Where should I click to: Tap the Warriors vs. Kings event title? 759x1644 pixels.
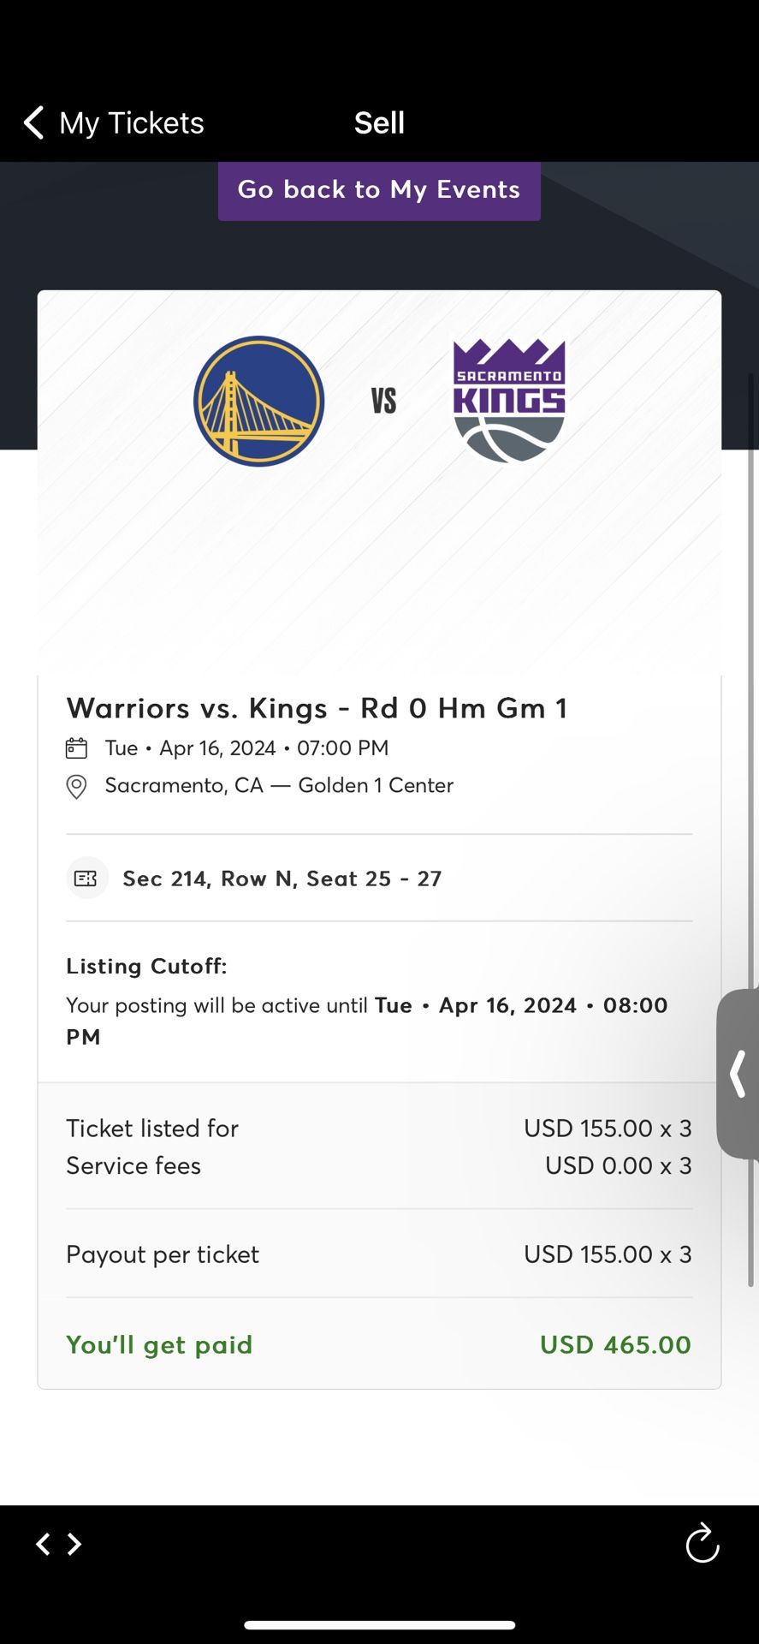(x=317, y=709)
